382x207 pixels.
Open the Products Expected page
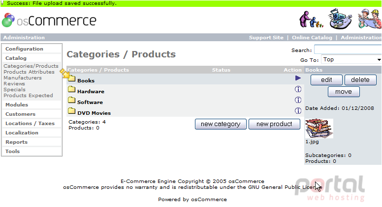coord(28,95)
